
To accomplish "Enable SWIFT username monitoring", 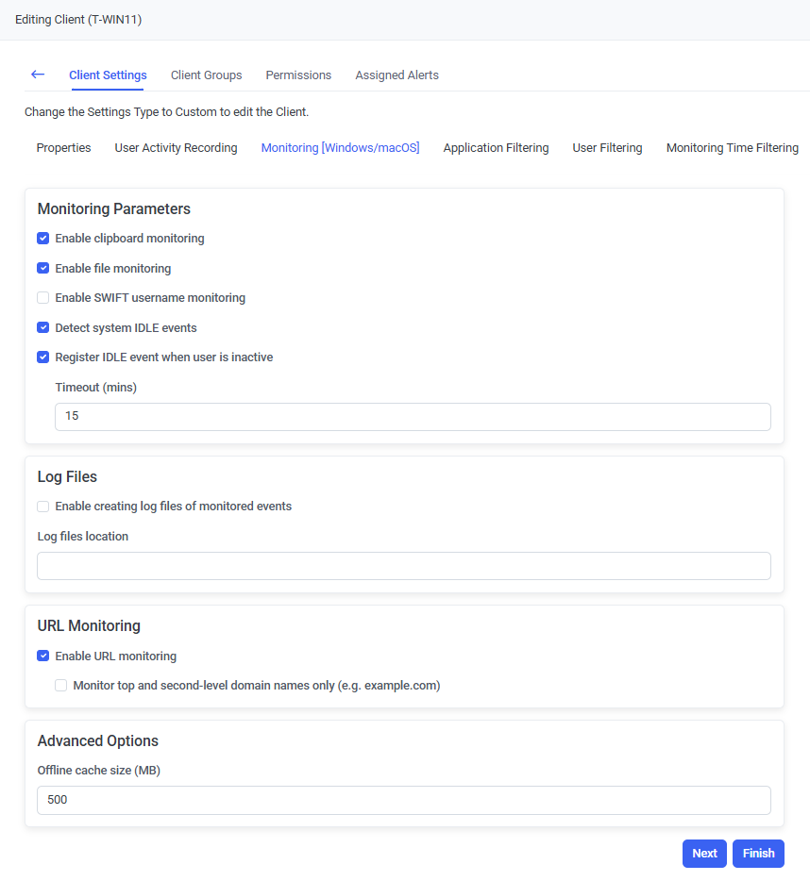I will click(43, 298).
